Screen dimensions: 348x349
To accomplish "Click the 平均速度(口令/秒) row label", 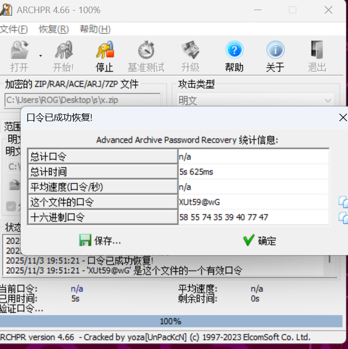I will coord(103,187).
